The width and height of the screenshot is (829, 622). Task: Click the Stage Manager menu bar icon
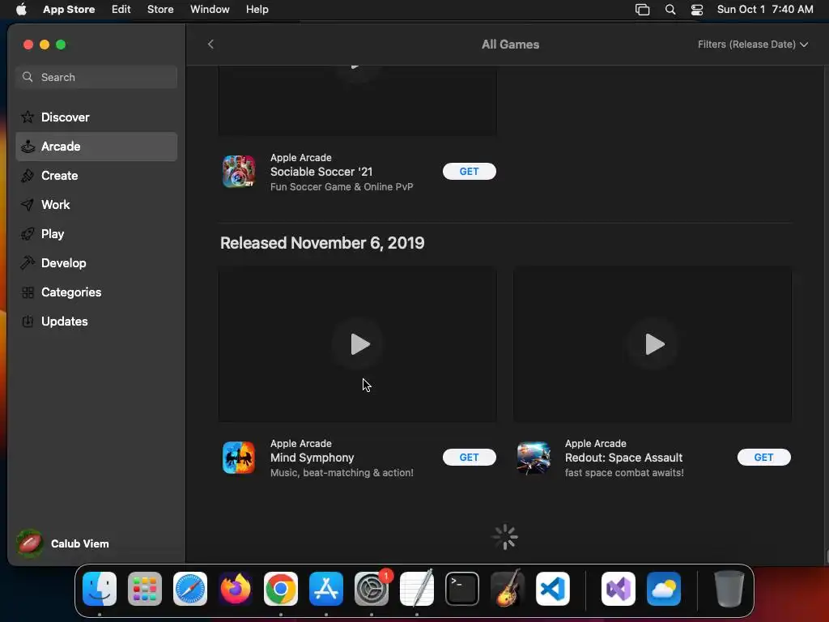pyautogui.click(x=642, y=10)
